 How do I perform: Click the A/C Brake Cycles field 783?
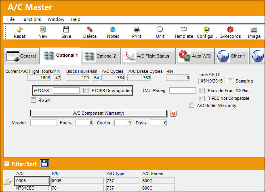pos(139,78)
